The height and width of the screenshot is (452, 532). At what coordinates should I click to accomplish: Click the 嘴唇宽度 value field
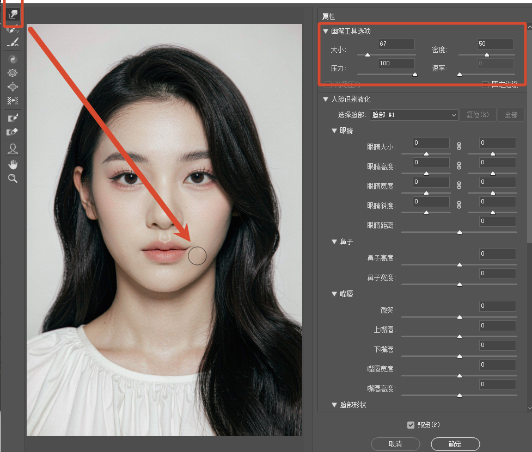coord(497,365)
